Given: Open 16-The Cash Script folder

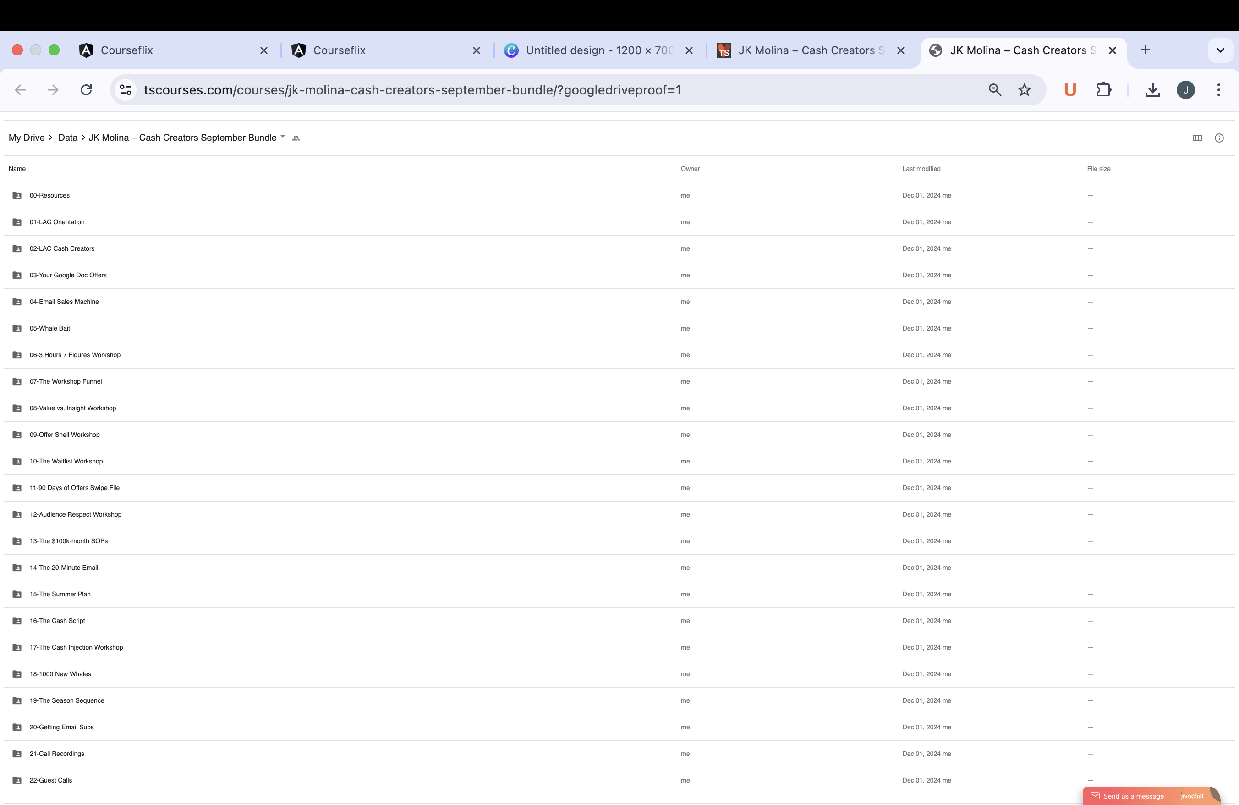Looking at the screenshot, I should [619, 621].
